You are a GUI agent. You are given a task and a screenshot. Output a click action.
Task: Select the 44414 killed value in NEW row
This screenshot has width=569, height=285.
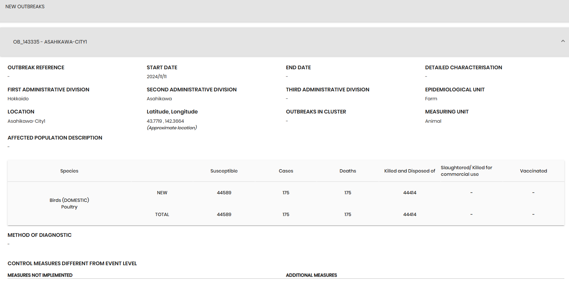pos(410,193)
